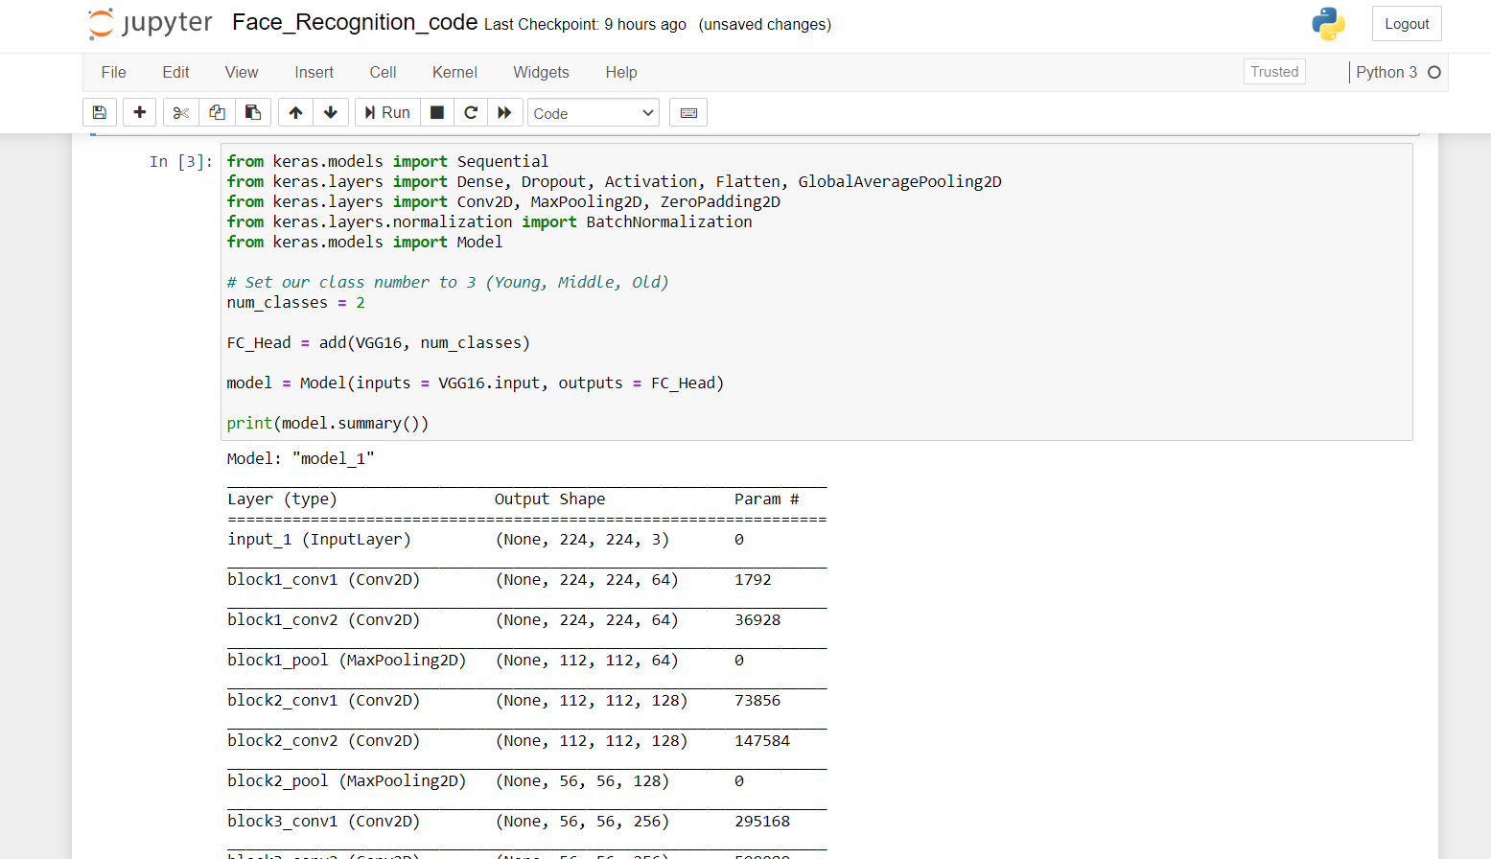Move selected cell up with up arrow
The image size is (1491, 859).
click(x=294, y=112)
